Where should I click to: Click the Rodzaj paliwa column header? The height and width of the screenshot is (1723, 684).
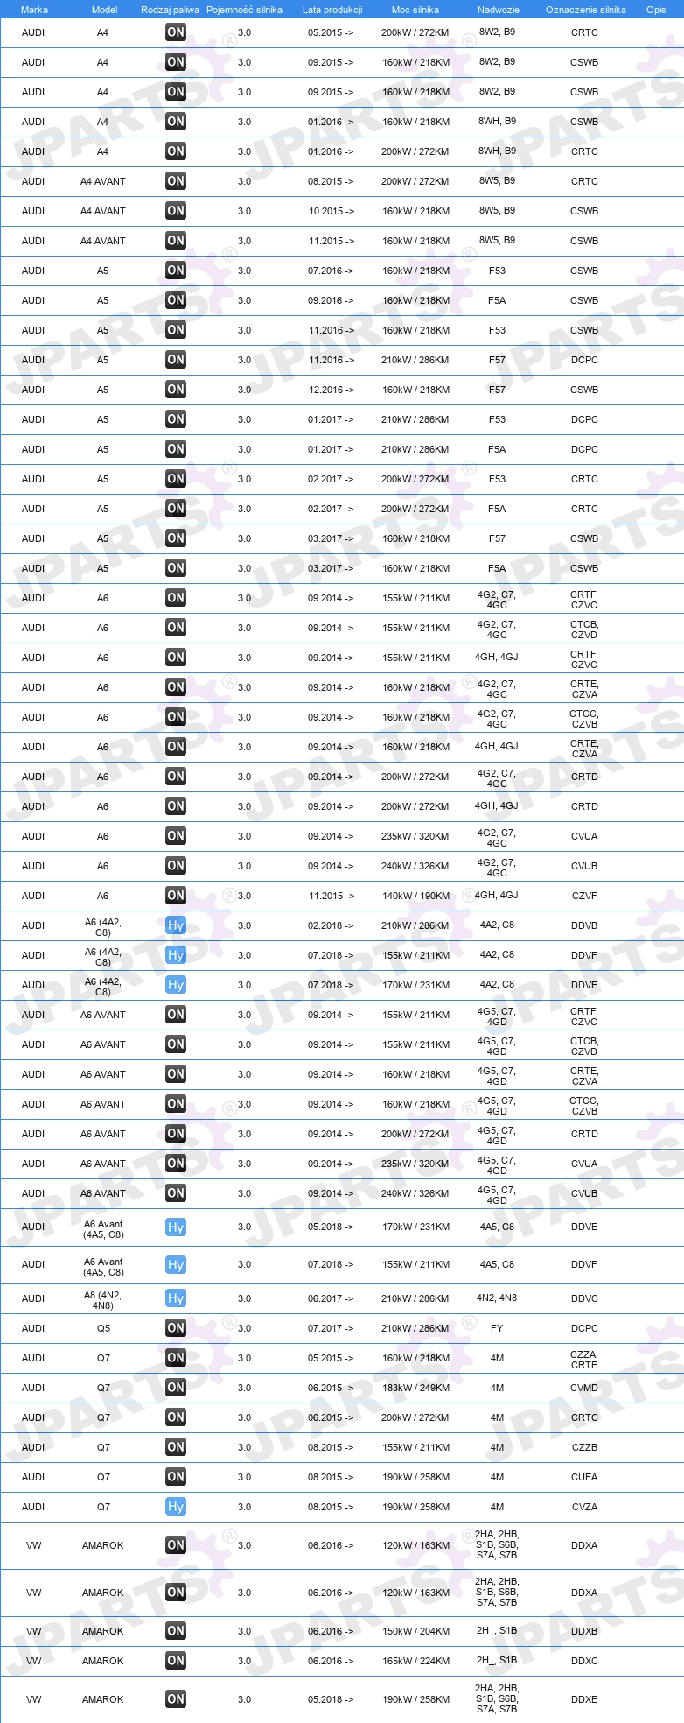tap(170, 10)
